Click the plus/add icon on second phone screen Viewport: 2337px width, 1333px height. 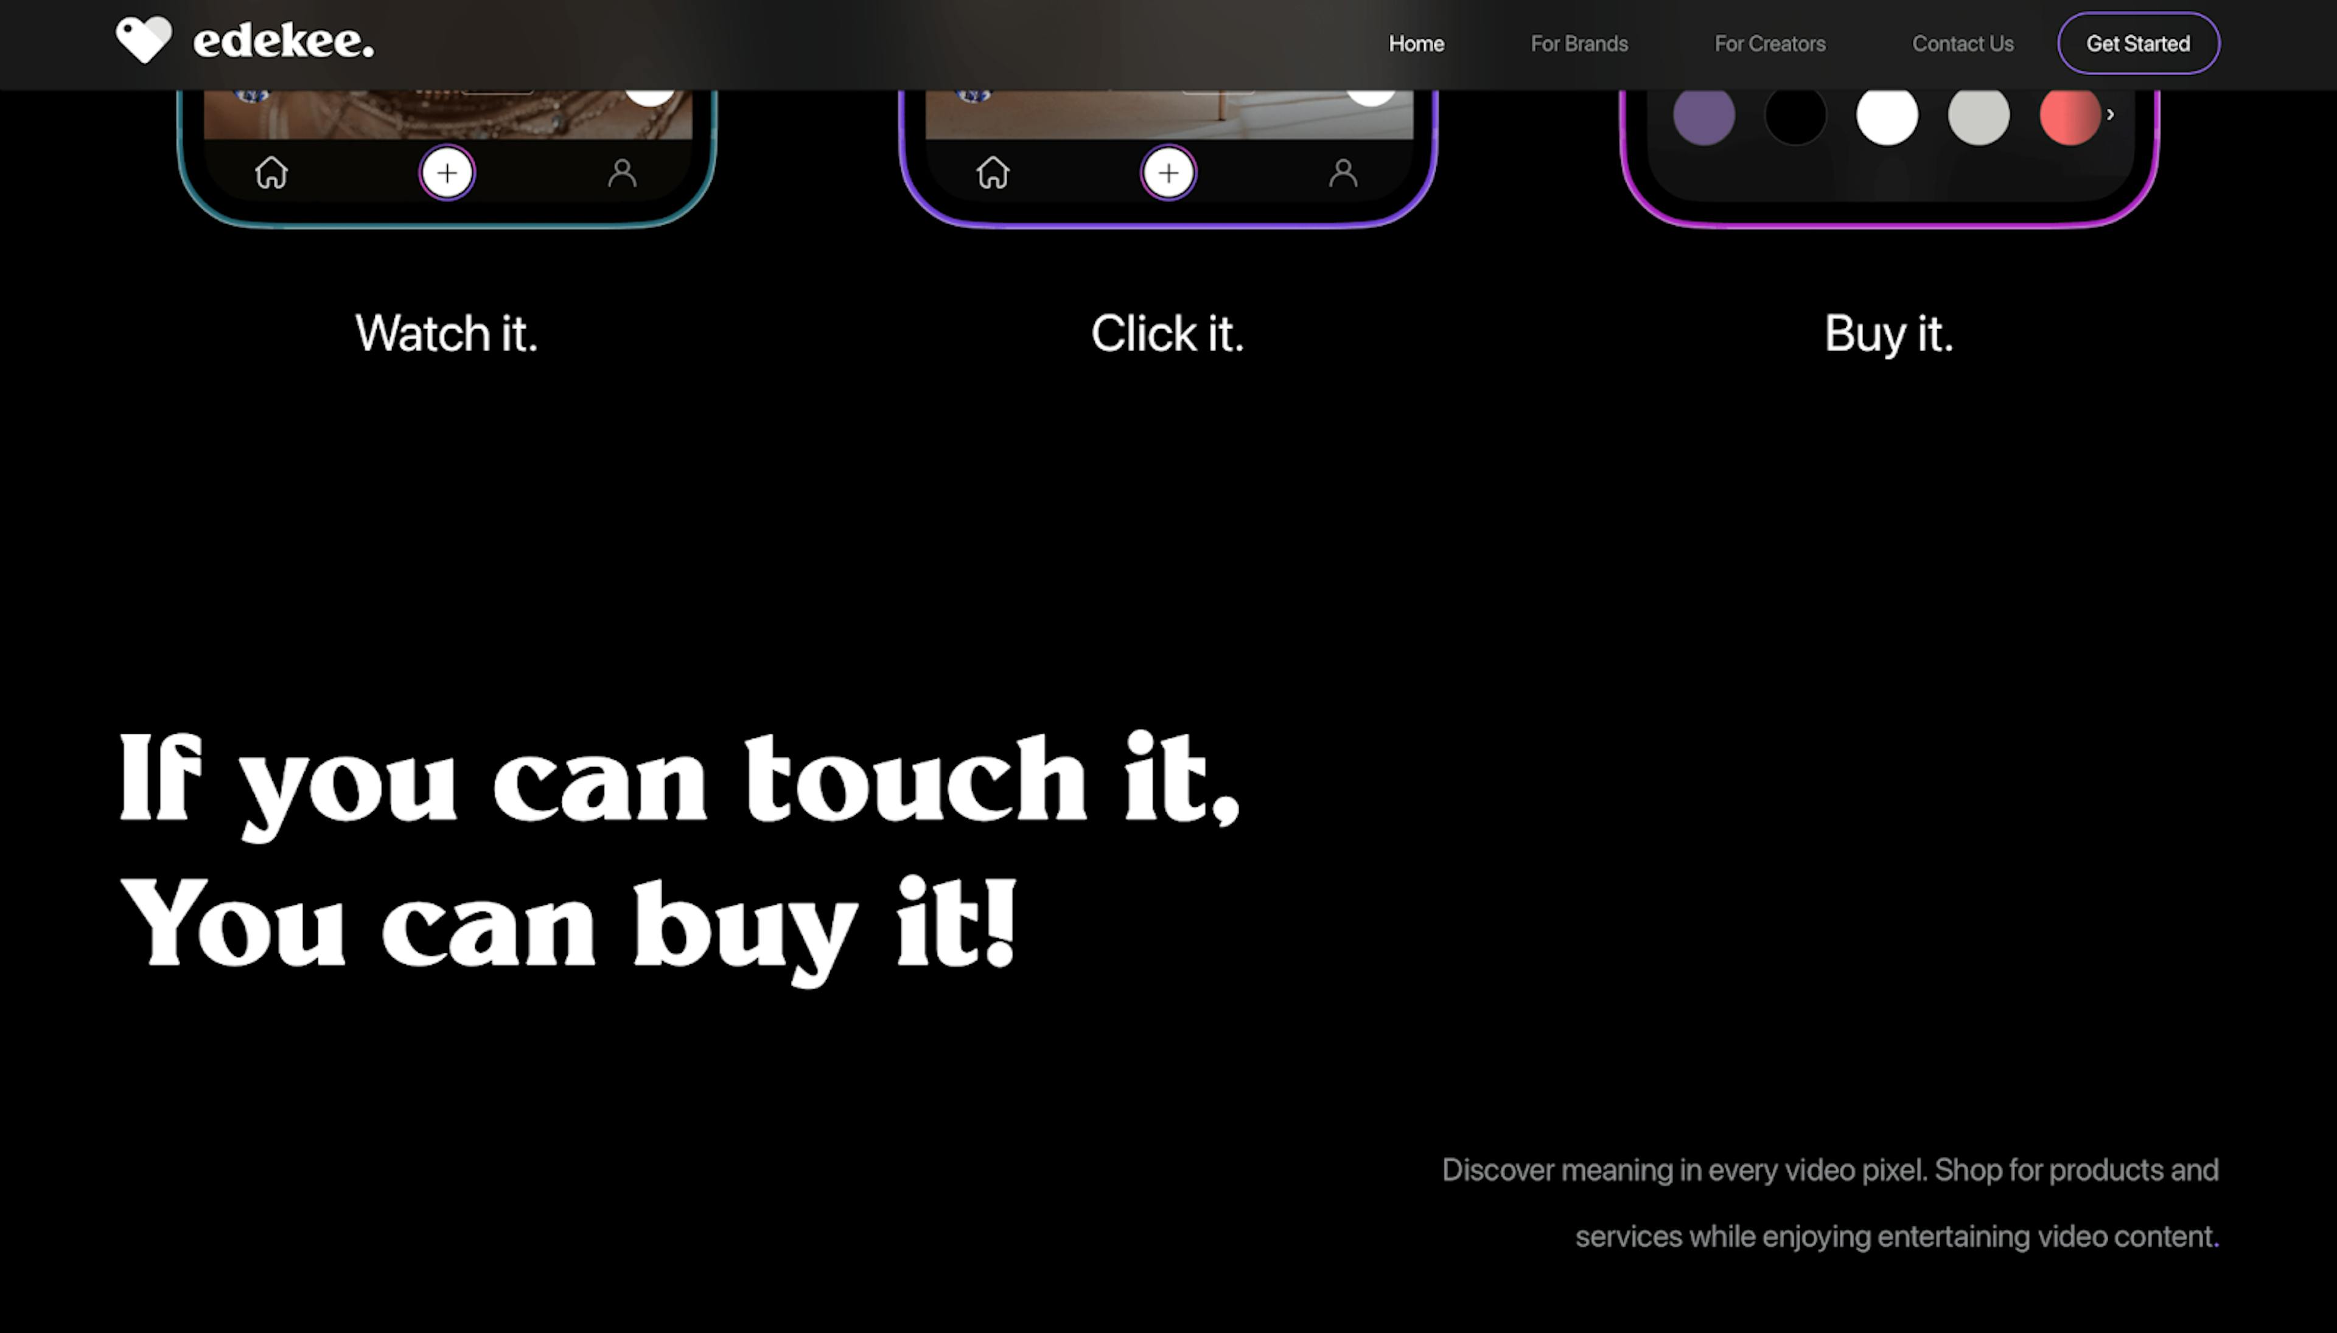[x=1167, y=173]
